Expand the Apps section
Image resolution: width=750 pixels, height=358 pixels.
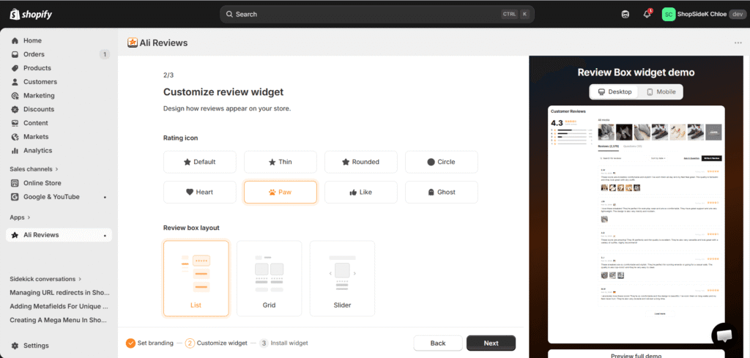pyautogui.click(x=20, y=217)
